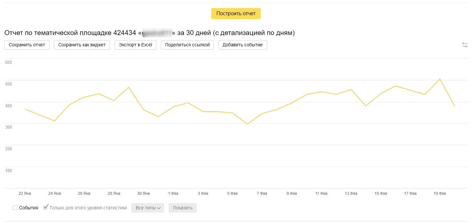This screenshot has height=222, width=474.
Task: Export the report via Экспорт в Excel
Action: [x=135, y=45]
